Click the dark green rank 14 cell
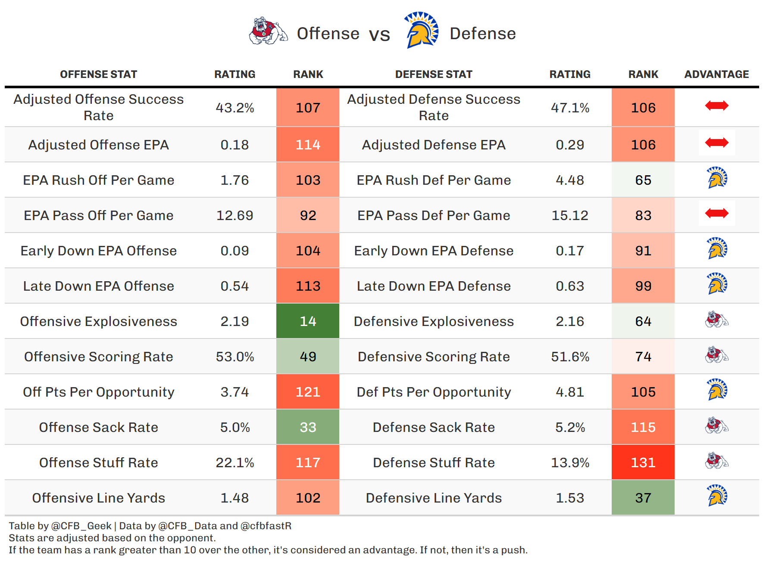Image resolution: width=763 pixels, height=565 pixels. (x=308, y=321)
